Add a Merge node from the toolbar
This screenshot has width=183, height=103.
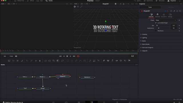click(45, 61)
